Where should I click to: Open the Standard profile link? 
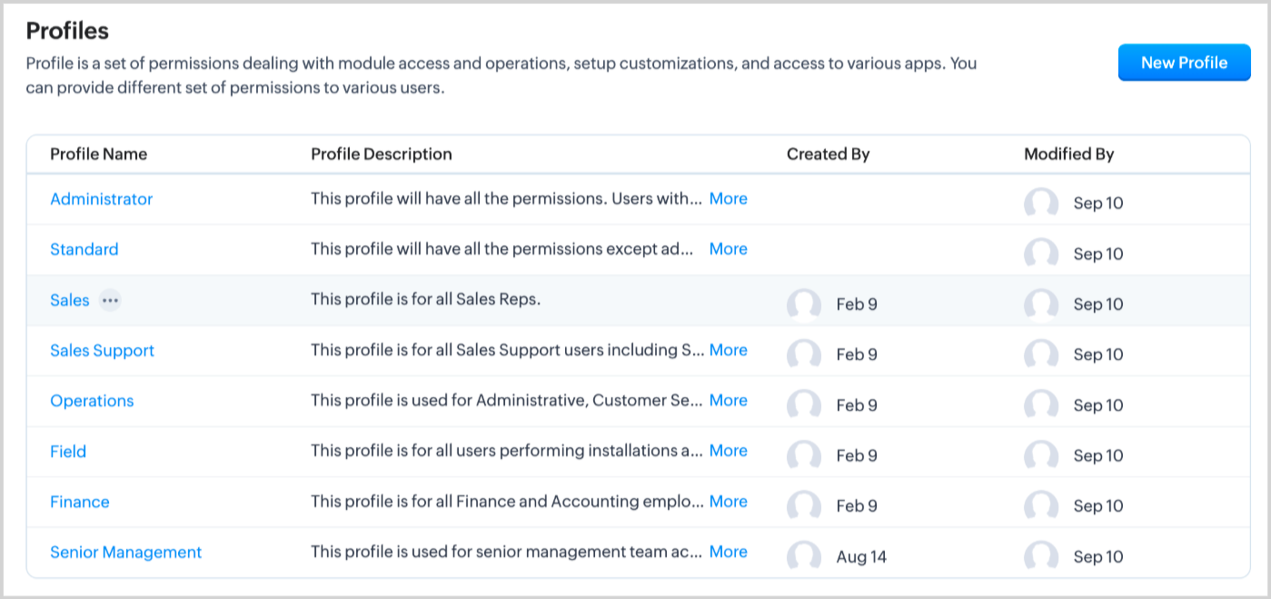tap(84, 249)
